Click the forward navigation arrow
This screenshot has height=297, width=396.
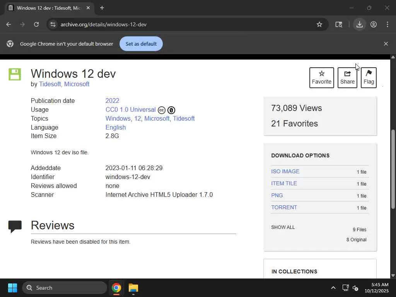[x=22, y=24]
